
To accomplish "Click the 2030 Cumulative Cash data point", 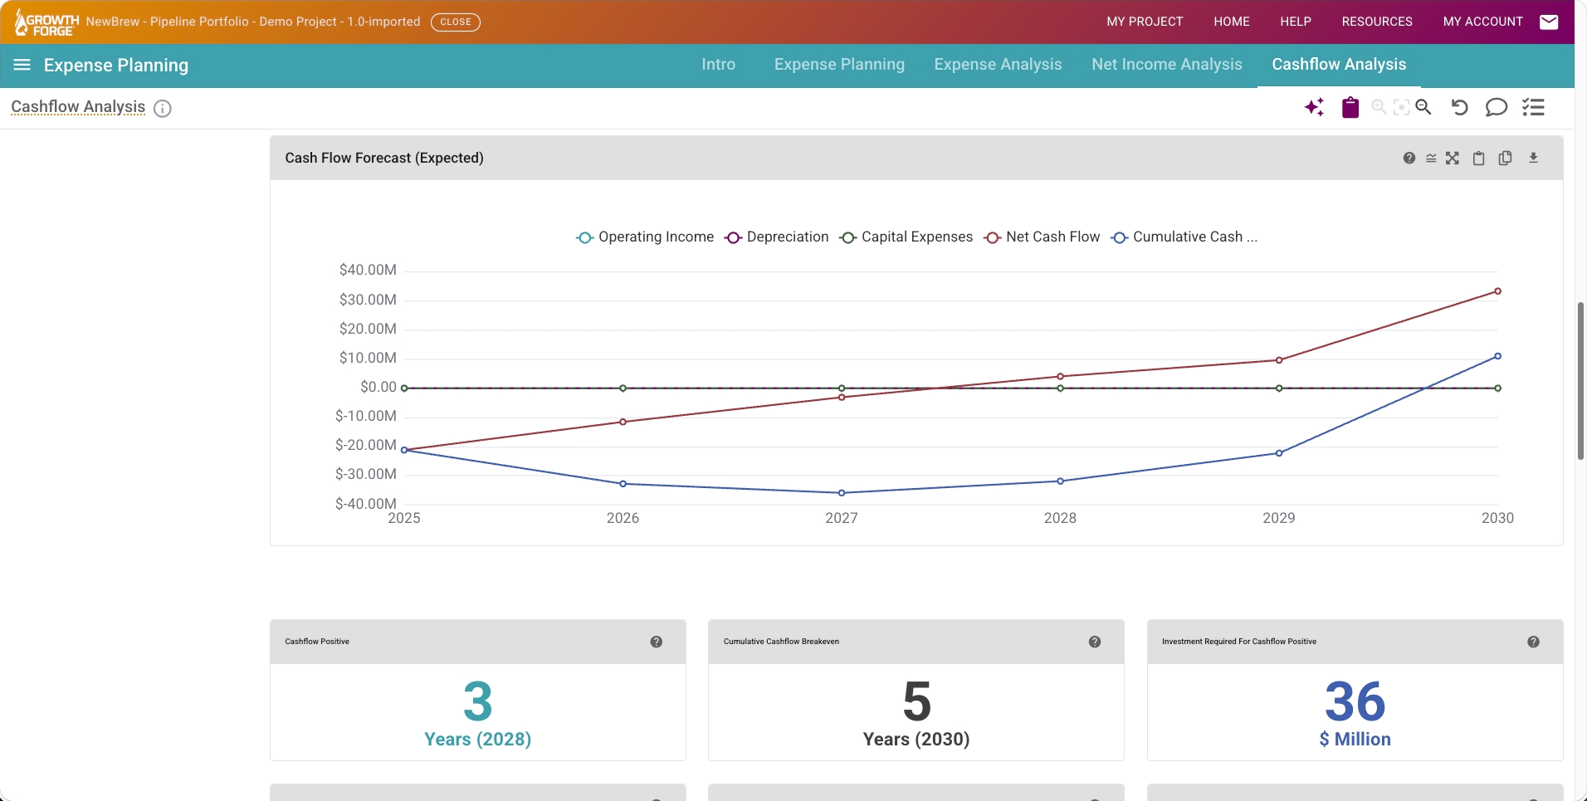I will 1497,356.
